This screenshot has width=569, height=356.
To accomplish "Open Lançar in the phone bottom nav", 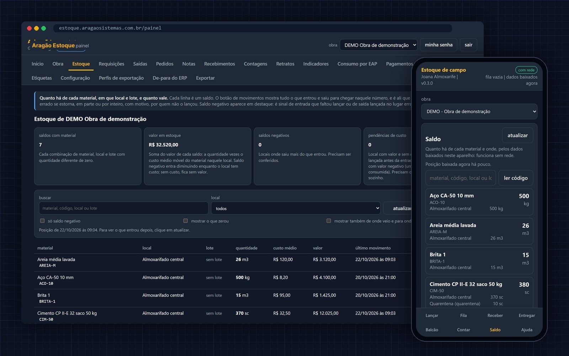I will coord(432,315).
